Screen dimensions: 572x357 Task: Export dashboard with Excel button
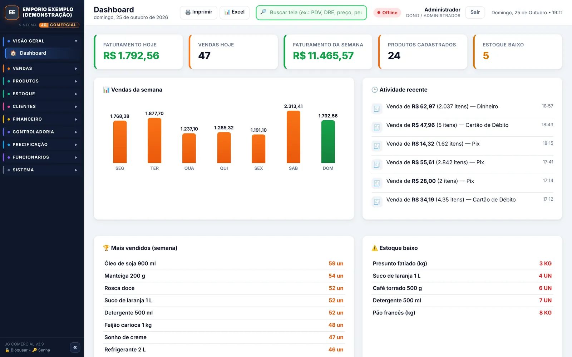235,12
